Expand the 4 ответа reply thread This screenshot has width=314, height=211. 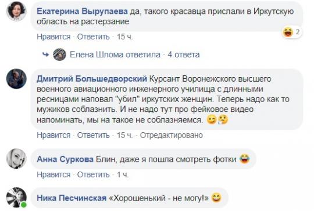pos(184,54)
